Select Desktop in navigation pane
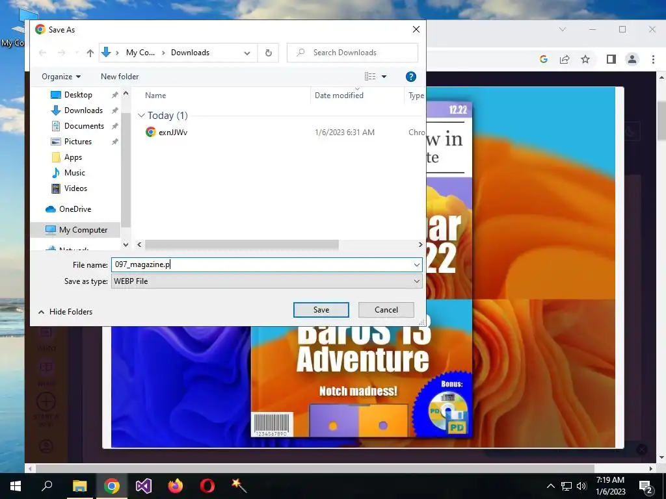 coord(78,95)
